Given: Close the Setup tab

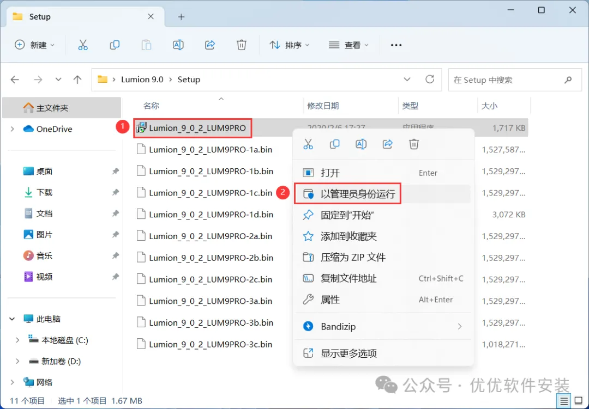Looking at the screenshot, I should click(151, 16).
